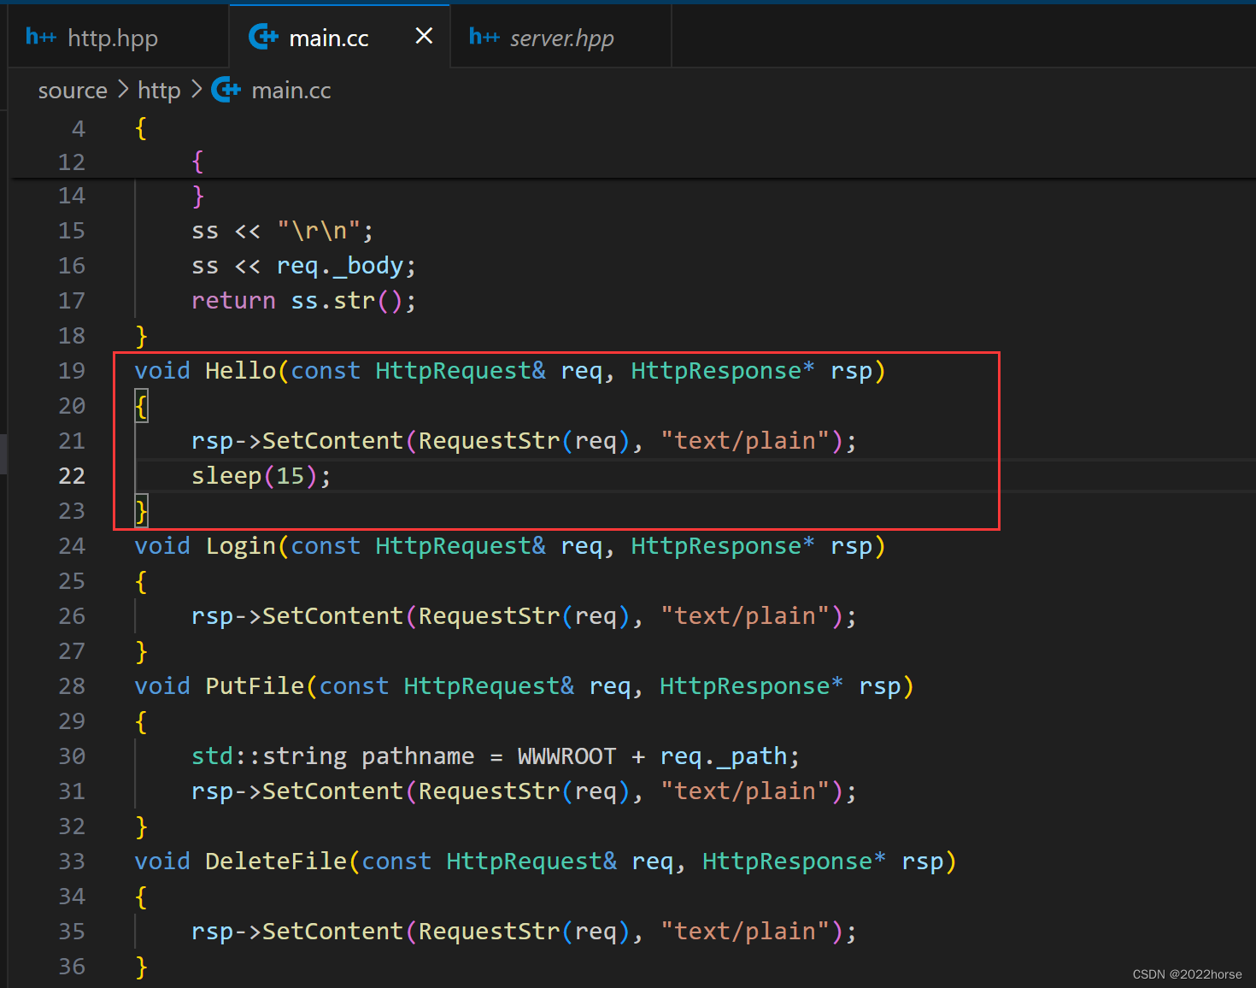1256x988 pixels.
Task: Place cursor on the Hello function name
Action: point(240,371)
